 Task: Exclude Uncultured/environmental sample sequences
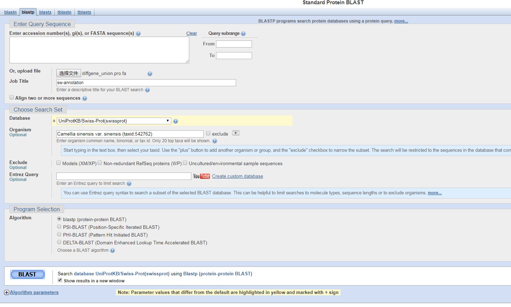click(185, 163)
